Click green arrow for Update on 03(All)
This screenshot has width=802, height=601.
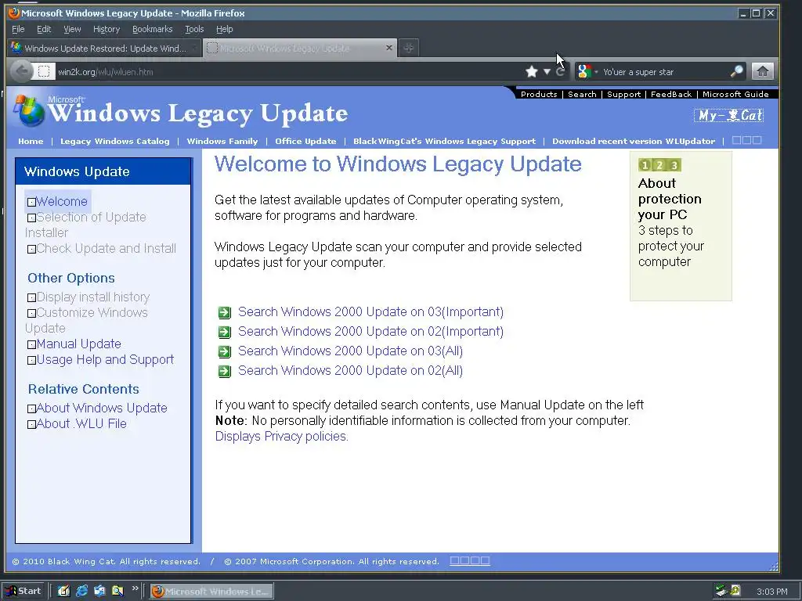tap(225, 351)
